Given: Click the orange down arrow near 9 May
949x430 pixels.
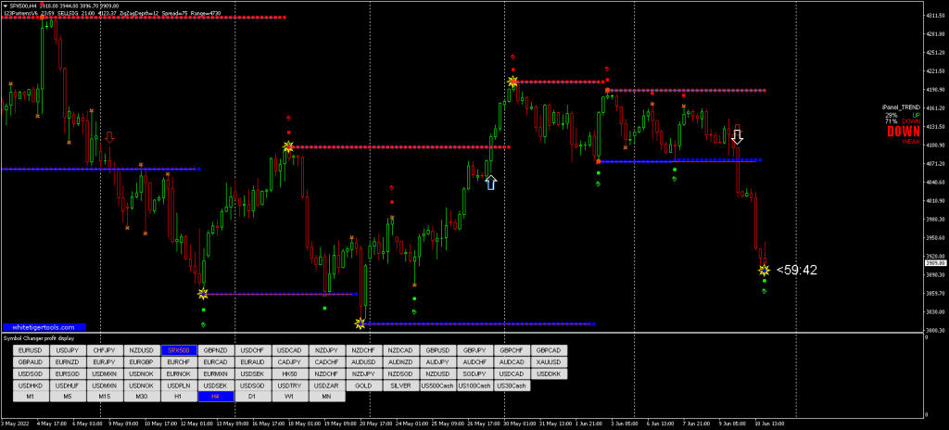Looking at the screenshot, I should (x=109, y=137).
